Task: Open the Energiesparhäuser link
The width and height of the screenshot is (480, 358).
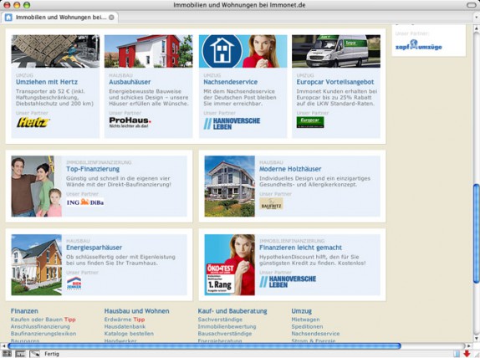Action: click(x=94, y=248)
